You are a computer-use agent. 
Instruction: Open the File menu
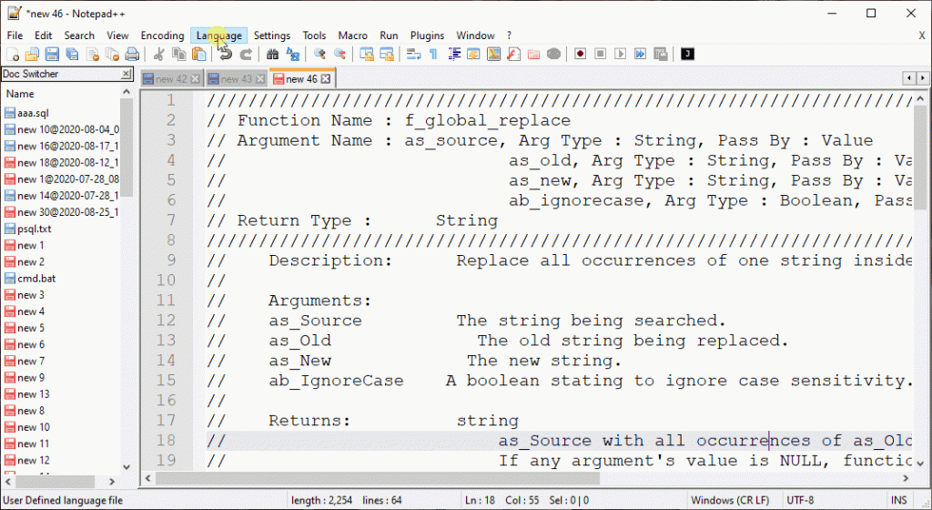tap(15, 36)
